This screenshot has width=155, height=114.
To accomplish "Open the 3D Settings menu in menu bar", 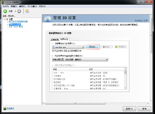I will coord(32,6).
